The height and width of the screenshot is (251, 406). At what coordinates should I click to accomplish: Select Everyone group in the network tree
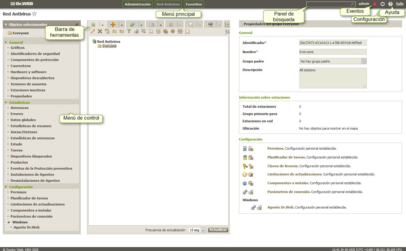click(109, 46)
